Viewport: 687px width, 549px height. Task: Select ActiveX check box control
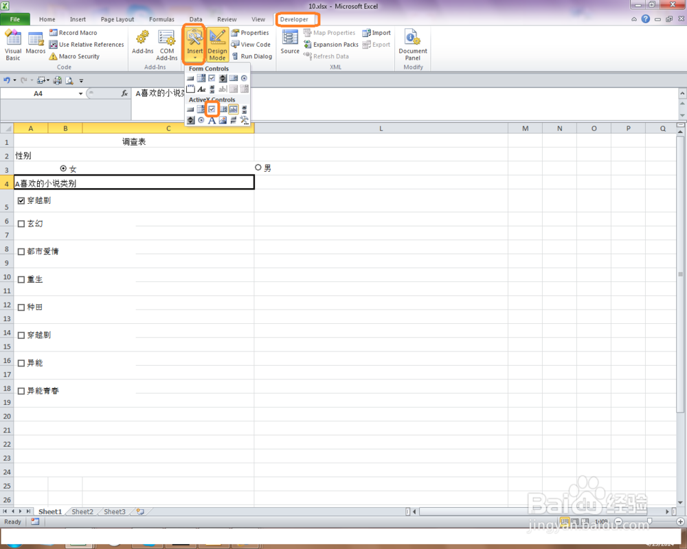coord(212,109)
